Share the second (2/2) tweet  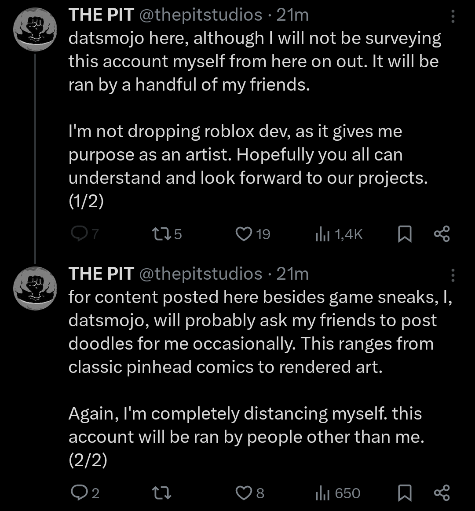pos(442,493)
